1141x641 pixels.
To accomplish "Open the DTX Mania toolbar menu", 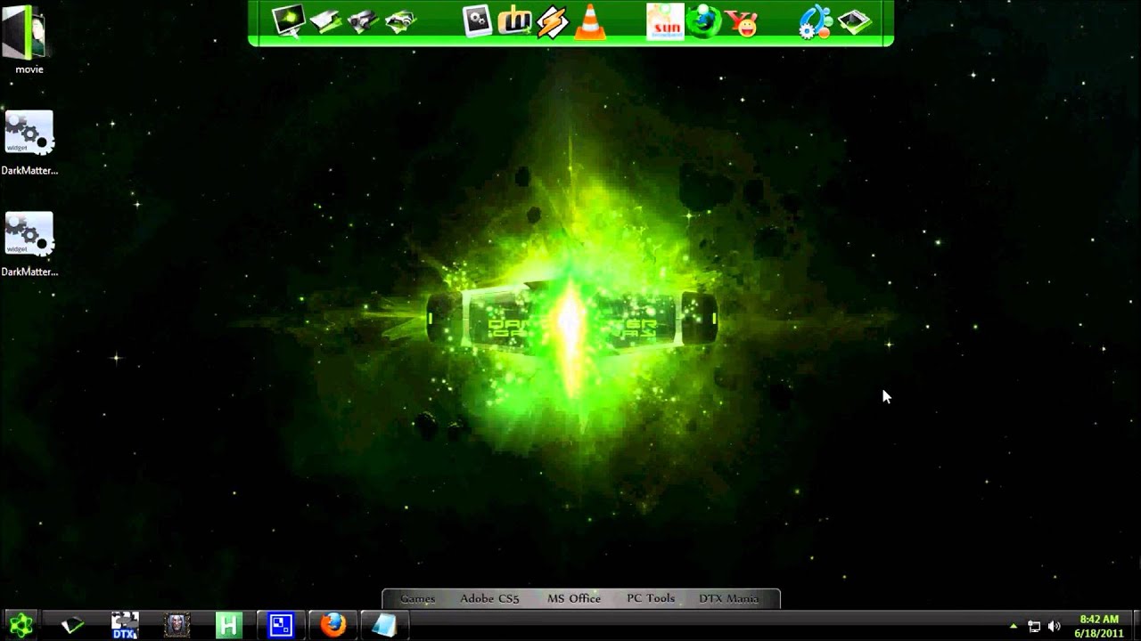I will coord(728,598).
